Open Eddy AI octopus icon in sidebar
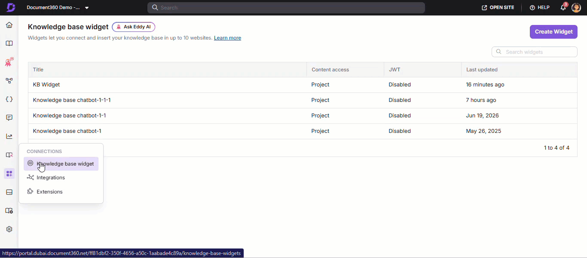The width and height of the screenshot is (587, 258). coord(9,62)
